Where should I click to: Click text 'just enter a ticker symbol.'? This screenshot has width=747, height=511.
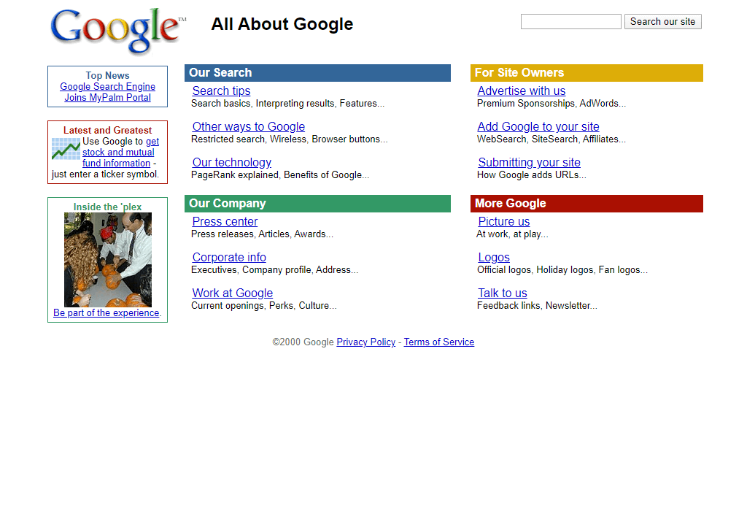point(105,174)
